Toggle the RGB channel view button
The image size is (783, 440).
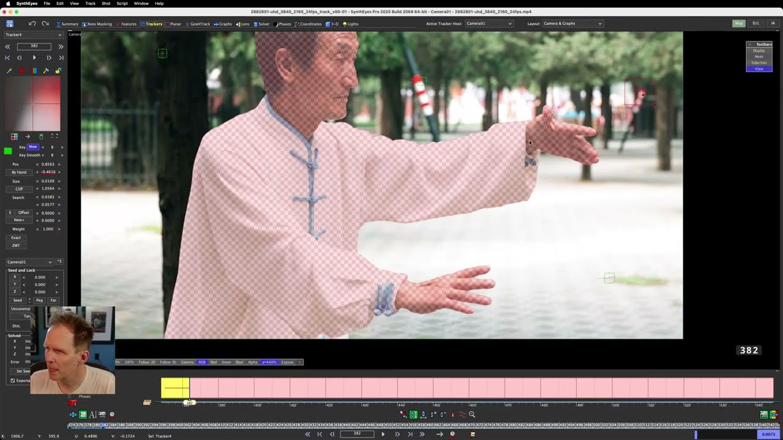202,362
